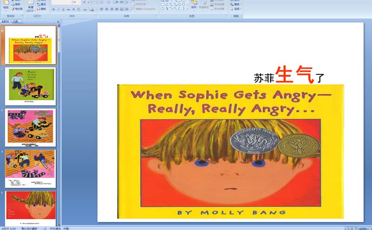
Task: Click the Decrease Font Size icon
Action: click(x=89, y=2)
